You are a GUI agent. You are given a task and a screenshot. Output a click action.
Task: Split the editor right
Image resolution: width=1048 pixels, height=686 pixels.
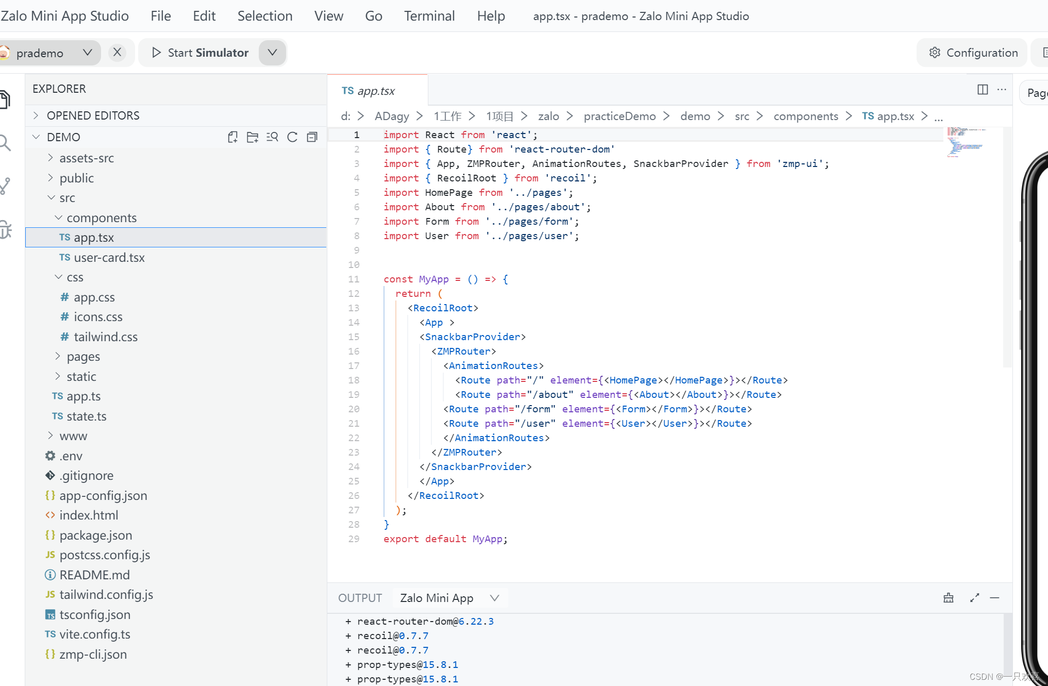pos(983,90)
